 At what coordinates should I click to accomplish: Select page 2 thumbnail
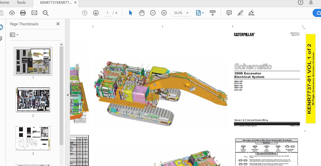click(x=33, y=100)
